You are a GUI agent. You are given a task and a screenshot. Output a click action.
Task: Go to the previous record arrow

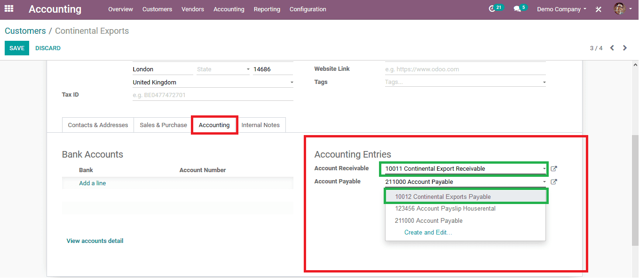612,48
